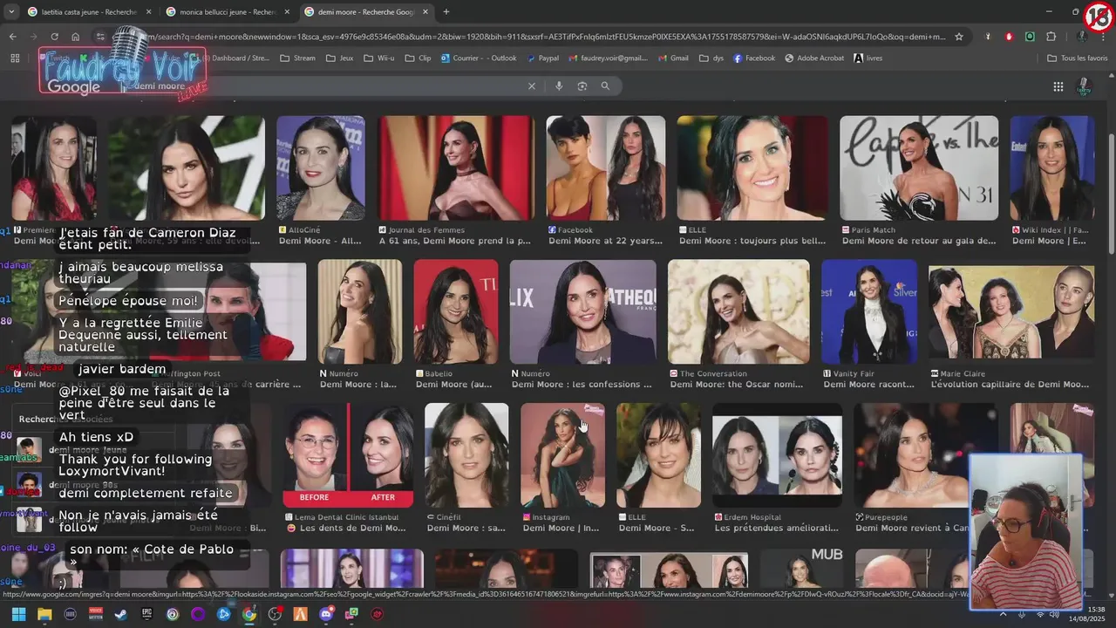The image size is (1116, 628).
Task: Open Google Lens image search icon
Action: (x=582, y=86)
